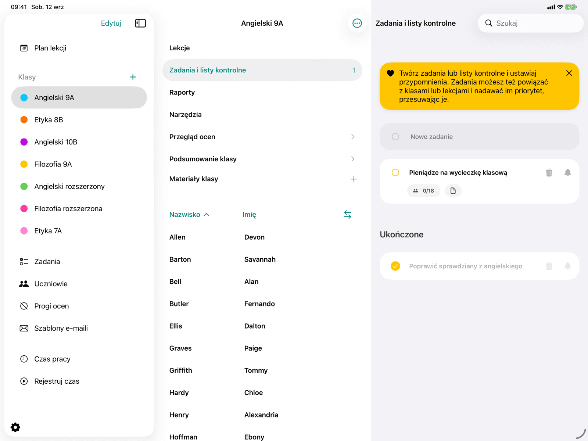Delete the Pieniądze na wycieczkę klasową task
Viewport: 588px width, 441px height.
549,172
